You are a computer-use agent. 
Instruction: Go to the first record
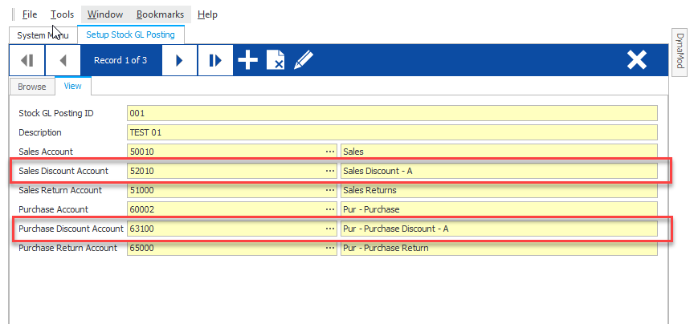coord(27,60)
